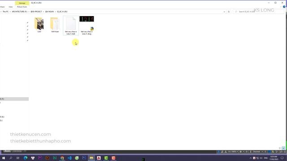
Task: Open the taskbar clock and calendar
Action: click(274, 158)
